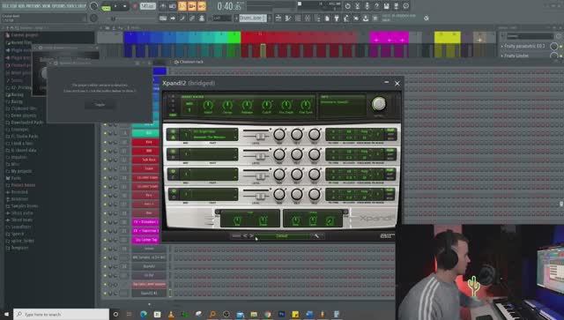Click the piano keyboard icon in the toolbar
564x320 pixels.
click(163, 18)
